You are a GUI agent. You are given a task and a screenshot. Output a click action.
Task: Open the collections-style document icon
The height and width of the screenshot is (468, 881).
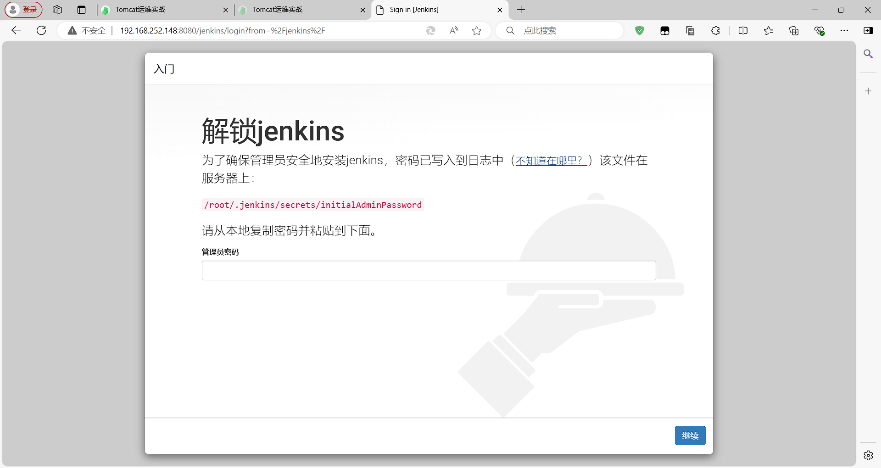pos(690,31)
